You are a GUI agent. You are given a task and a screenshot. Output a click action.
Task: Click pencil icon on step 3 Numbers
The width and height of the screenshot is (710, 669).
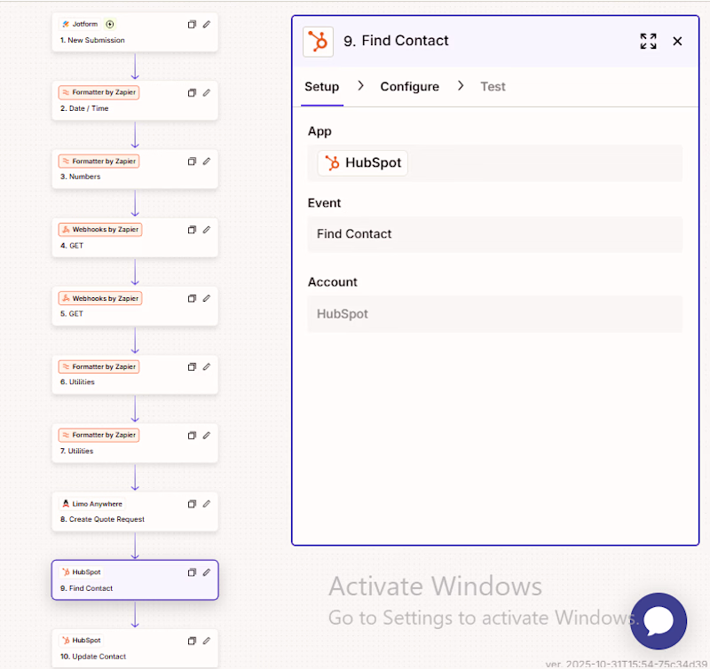tap(207, 161)
